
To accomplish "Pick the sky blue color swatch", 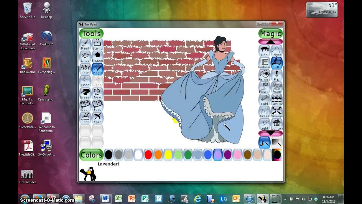I will click(x=198, y=155).
